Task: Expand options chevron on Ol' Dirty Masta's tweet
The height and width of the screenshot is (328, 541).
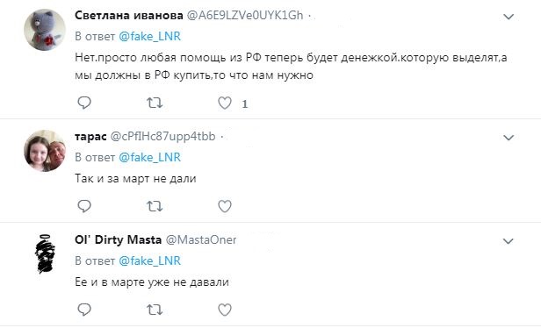Action: click(x=509, y=241)
